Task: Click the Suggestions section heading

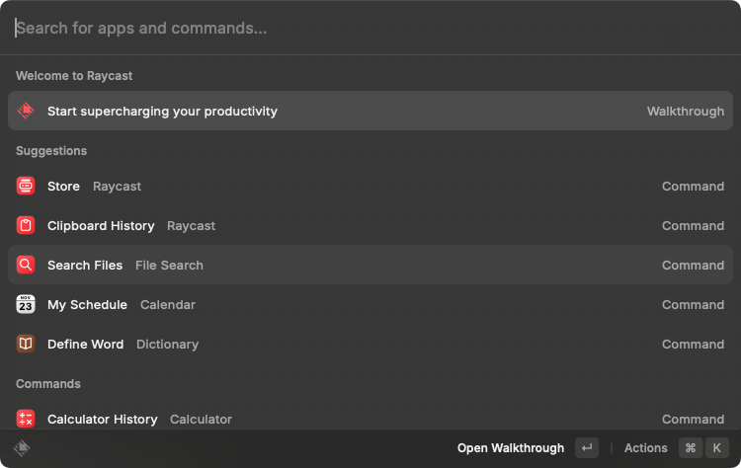Action: 51,151
